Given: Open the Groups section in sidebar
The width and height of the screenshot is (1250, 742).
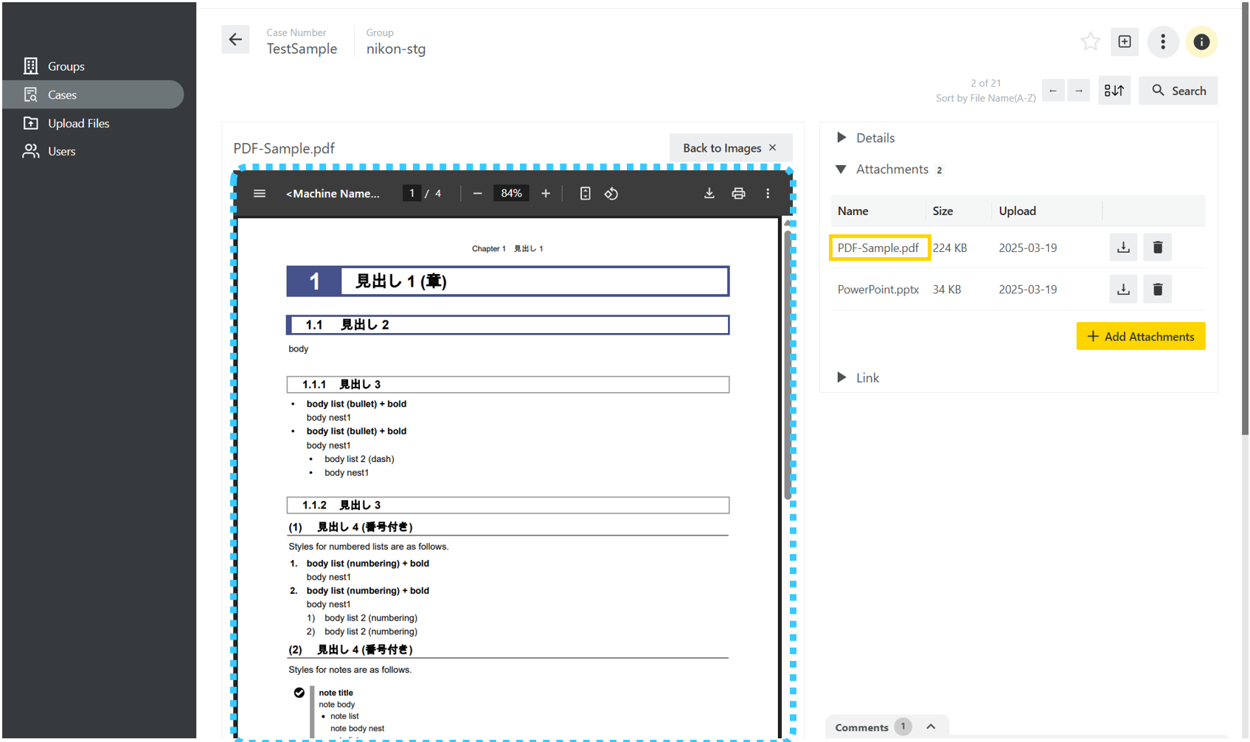Looking at the screenshot, I should pos(66,66).
